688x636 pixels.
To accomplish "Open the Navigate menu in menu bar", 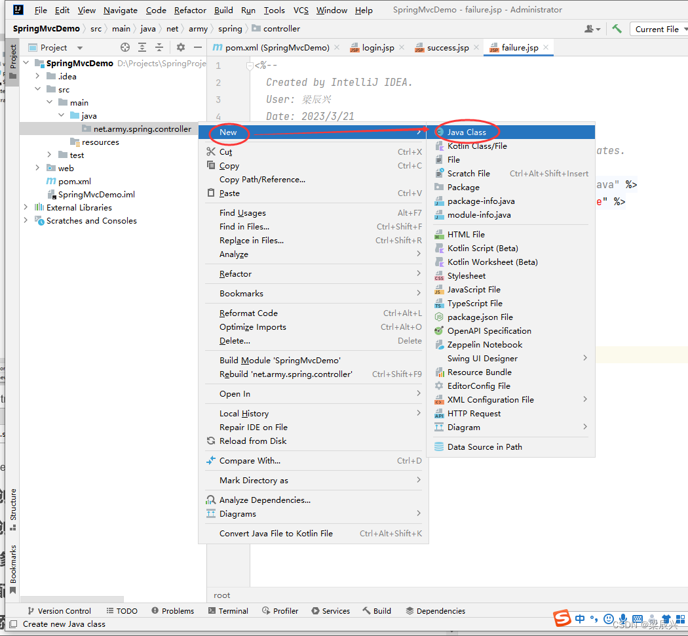I will tap(120, 10).
